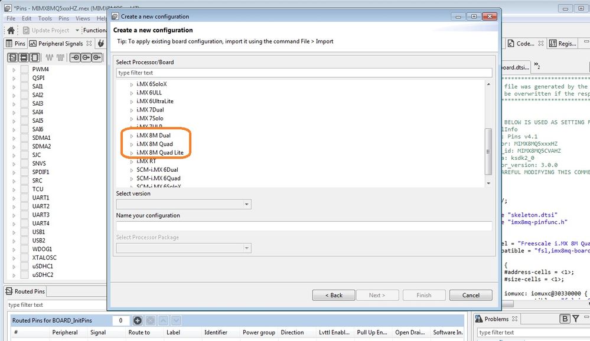Screen dimensions: 590x341
Task: Click the processor list scroll-up arrow
Action: (x=488, y=84)
